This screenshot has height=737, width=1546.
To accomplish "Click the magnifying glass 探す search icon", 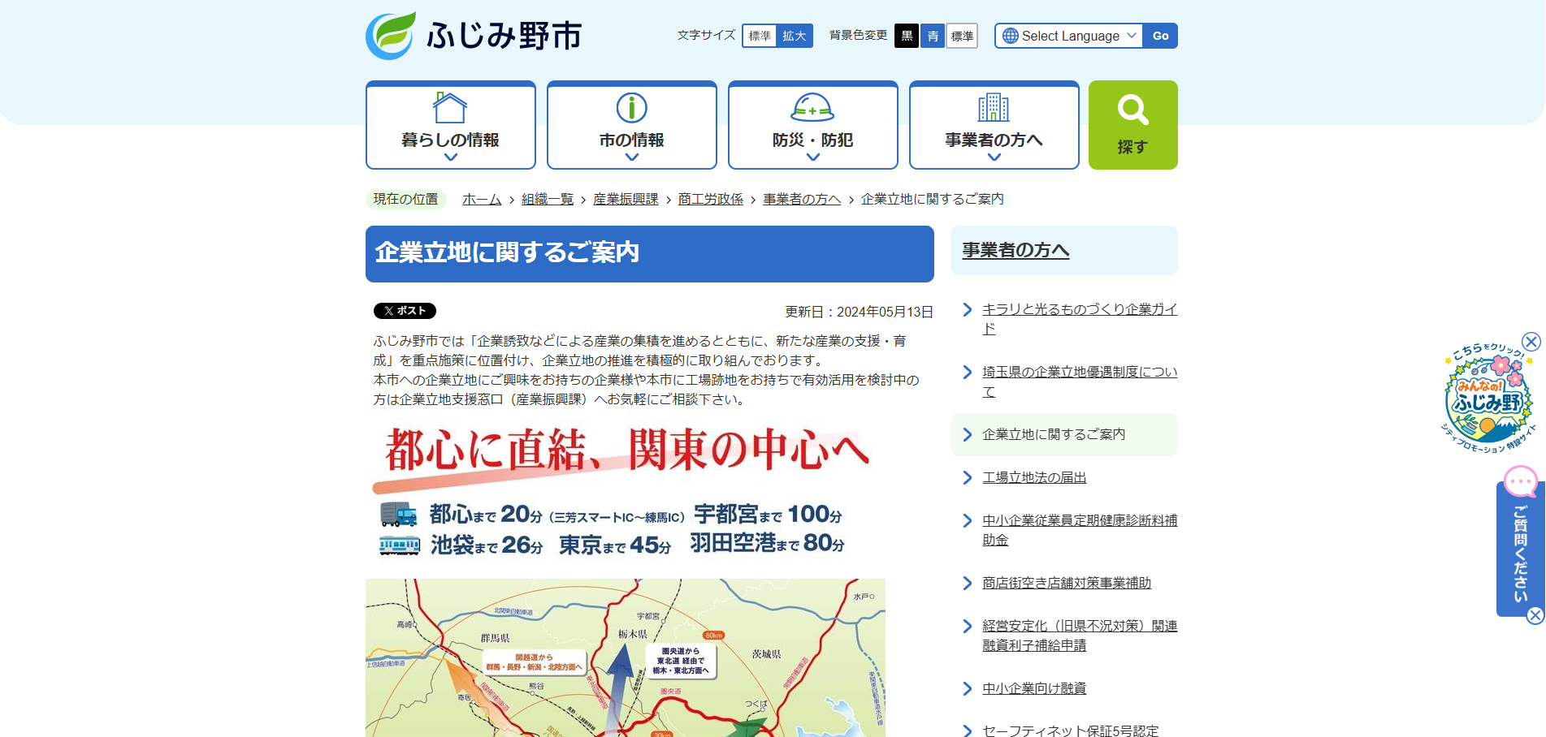I will point(1132,110).
